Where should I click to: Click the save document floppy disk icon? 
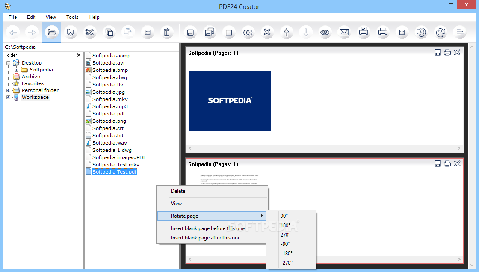pos(190,33)
